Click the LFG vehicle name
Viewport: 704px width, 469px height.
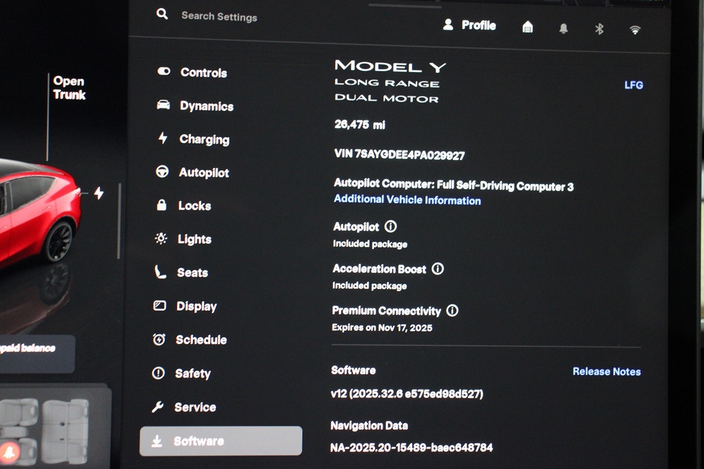coord(634,85)
